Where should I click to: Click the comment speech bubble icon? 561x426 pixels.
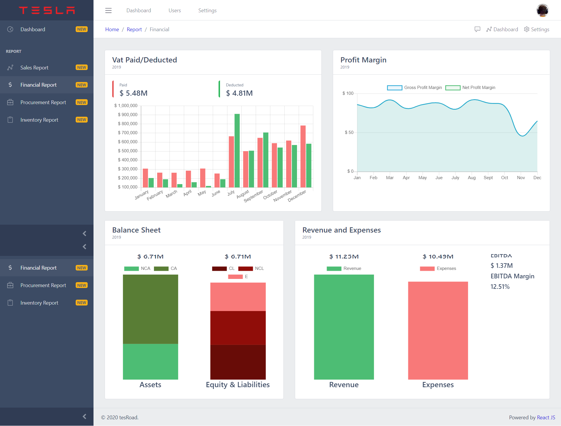pos(477,29)
